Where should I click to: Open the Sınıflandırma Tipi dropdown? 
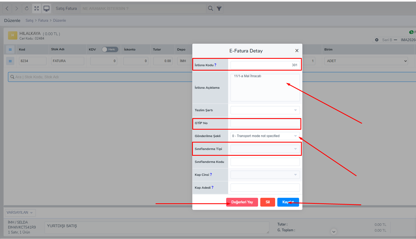(265, 149)
